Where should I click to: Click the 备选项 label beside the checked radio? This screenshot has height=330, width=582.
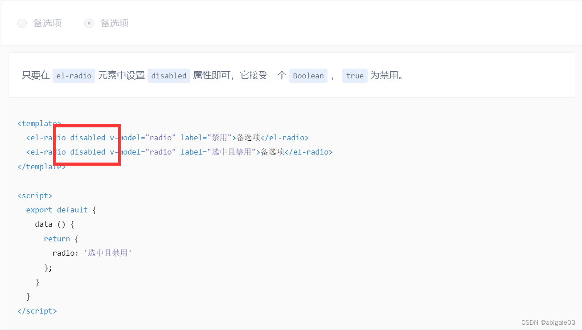(x=115, y=24)
